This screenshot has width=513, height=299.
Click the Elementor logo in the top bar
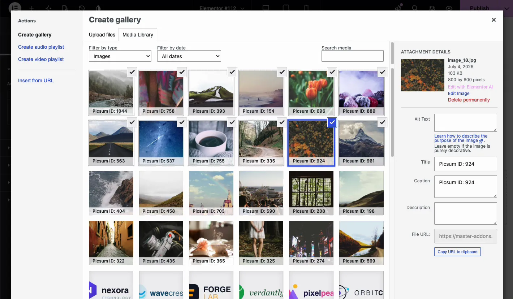click(15, 8)
